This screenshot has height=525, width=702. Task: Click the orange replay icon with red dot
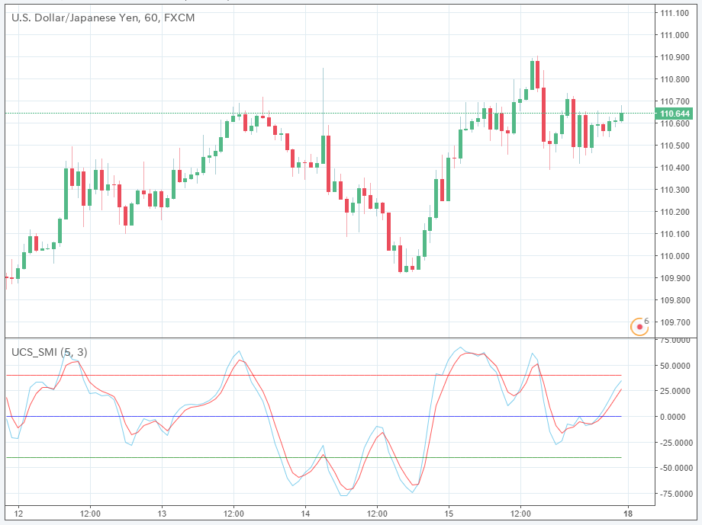coord(639,326)
